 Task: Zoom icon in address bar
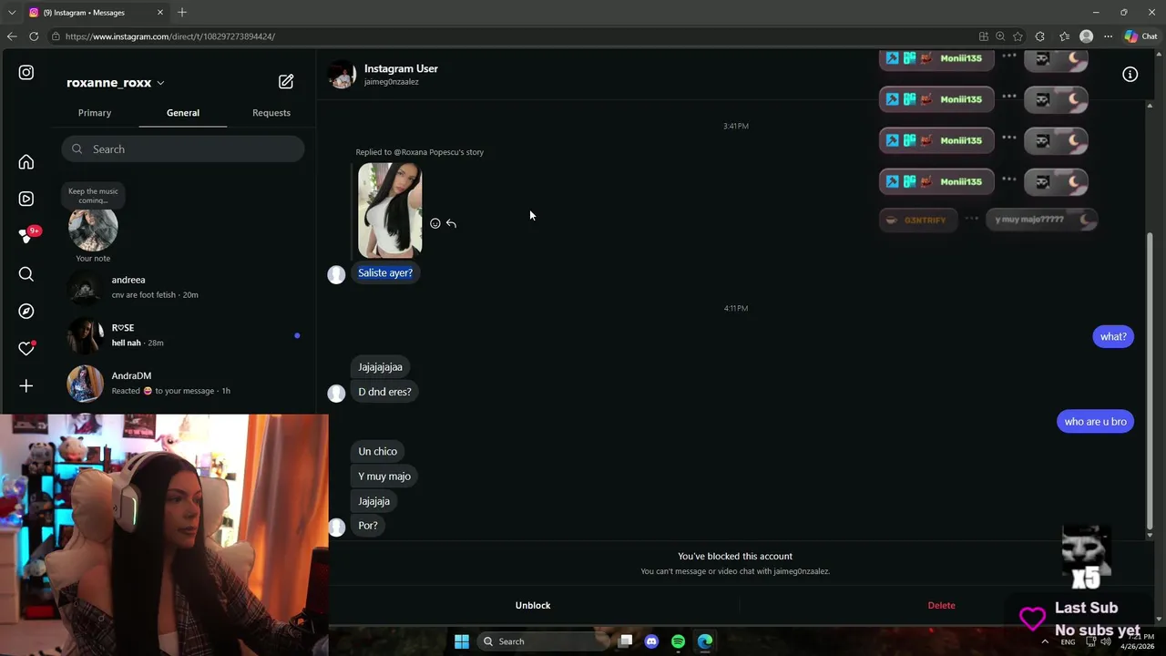[x=1000, y=36]
